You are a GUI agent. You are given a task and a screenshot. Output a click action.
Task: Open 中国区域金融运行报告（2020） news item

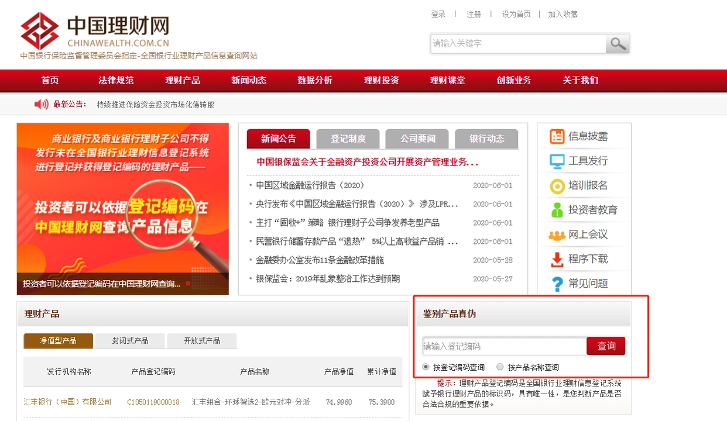click(310, 185)
